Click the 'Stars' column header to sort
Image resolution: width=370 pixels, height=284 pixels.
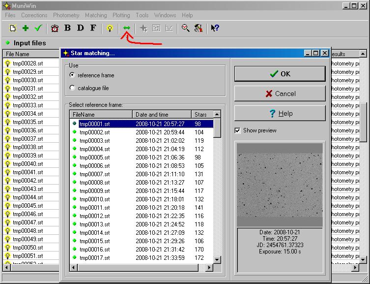201,115
